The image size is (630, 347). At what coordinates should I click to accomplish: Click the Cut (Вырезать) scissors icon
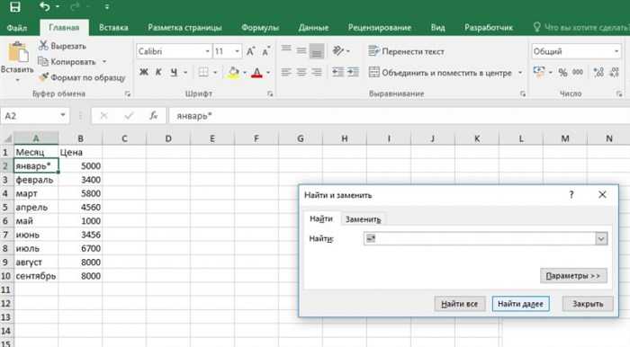(x=43, y=45)
